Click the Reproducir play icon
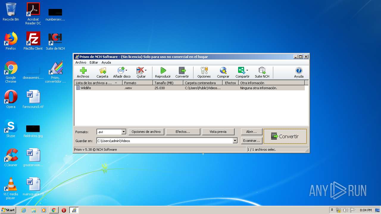This screenshot has width=381, height=214. pos(163,73)
